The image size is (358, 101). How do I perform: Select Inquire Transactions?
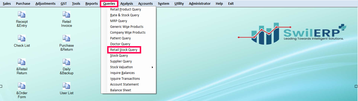point(129,79)
